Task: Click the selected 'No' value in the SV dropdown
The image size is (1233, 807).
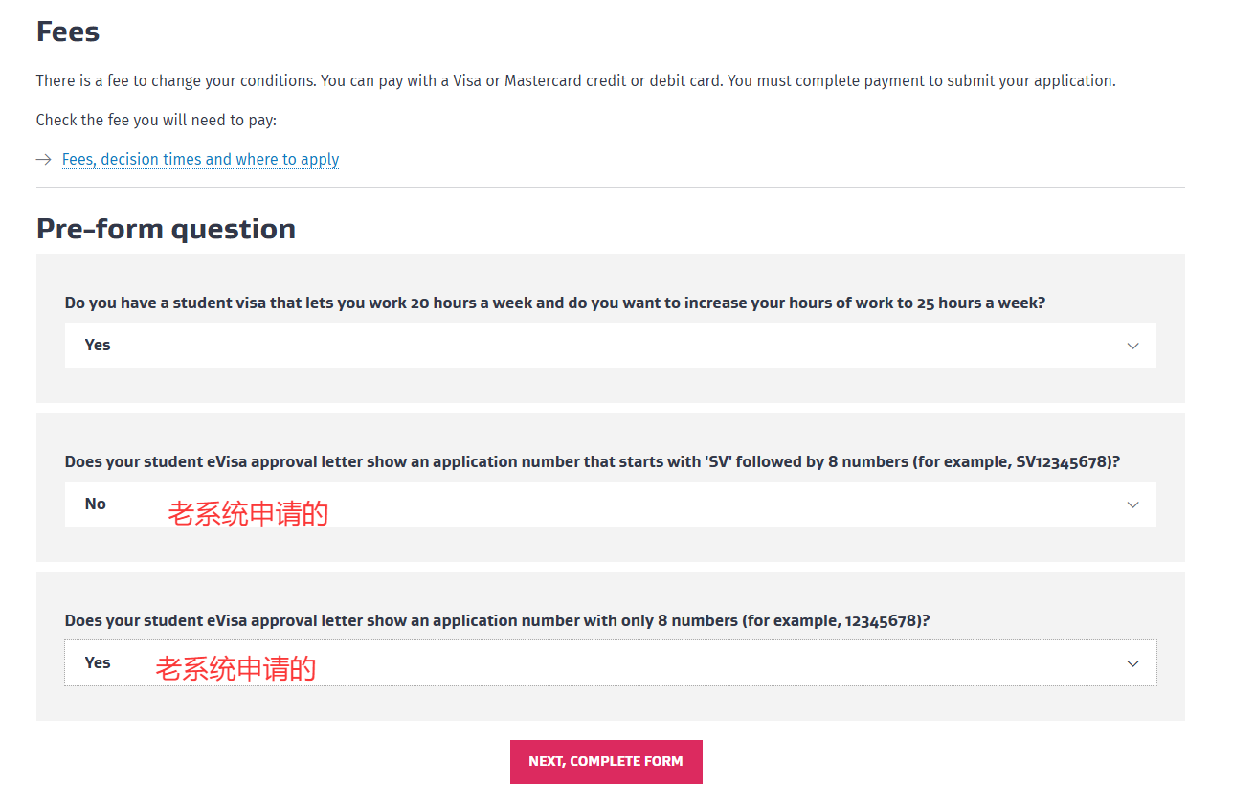Action: click(95, 504)
